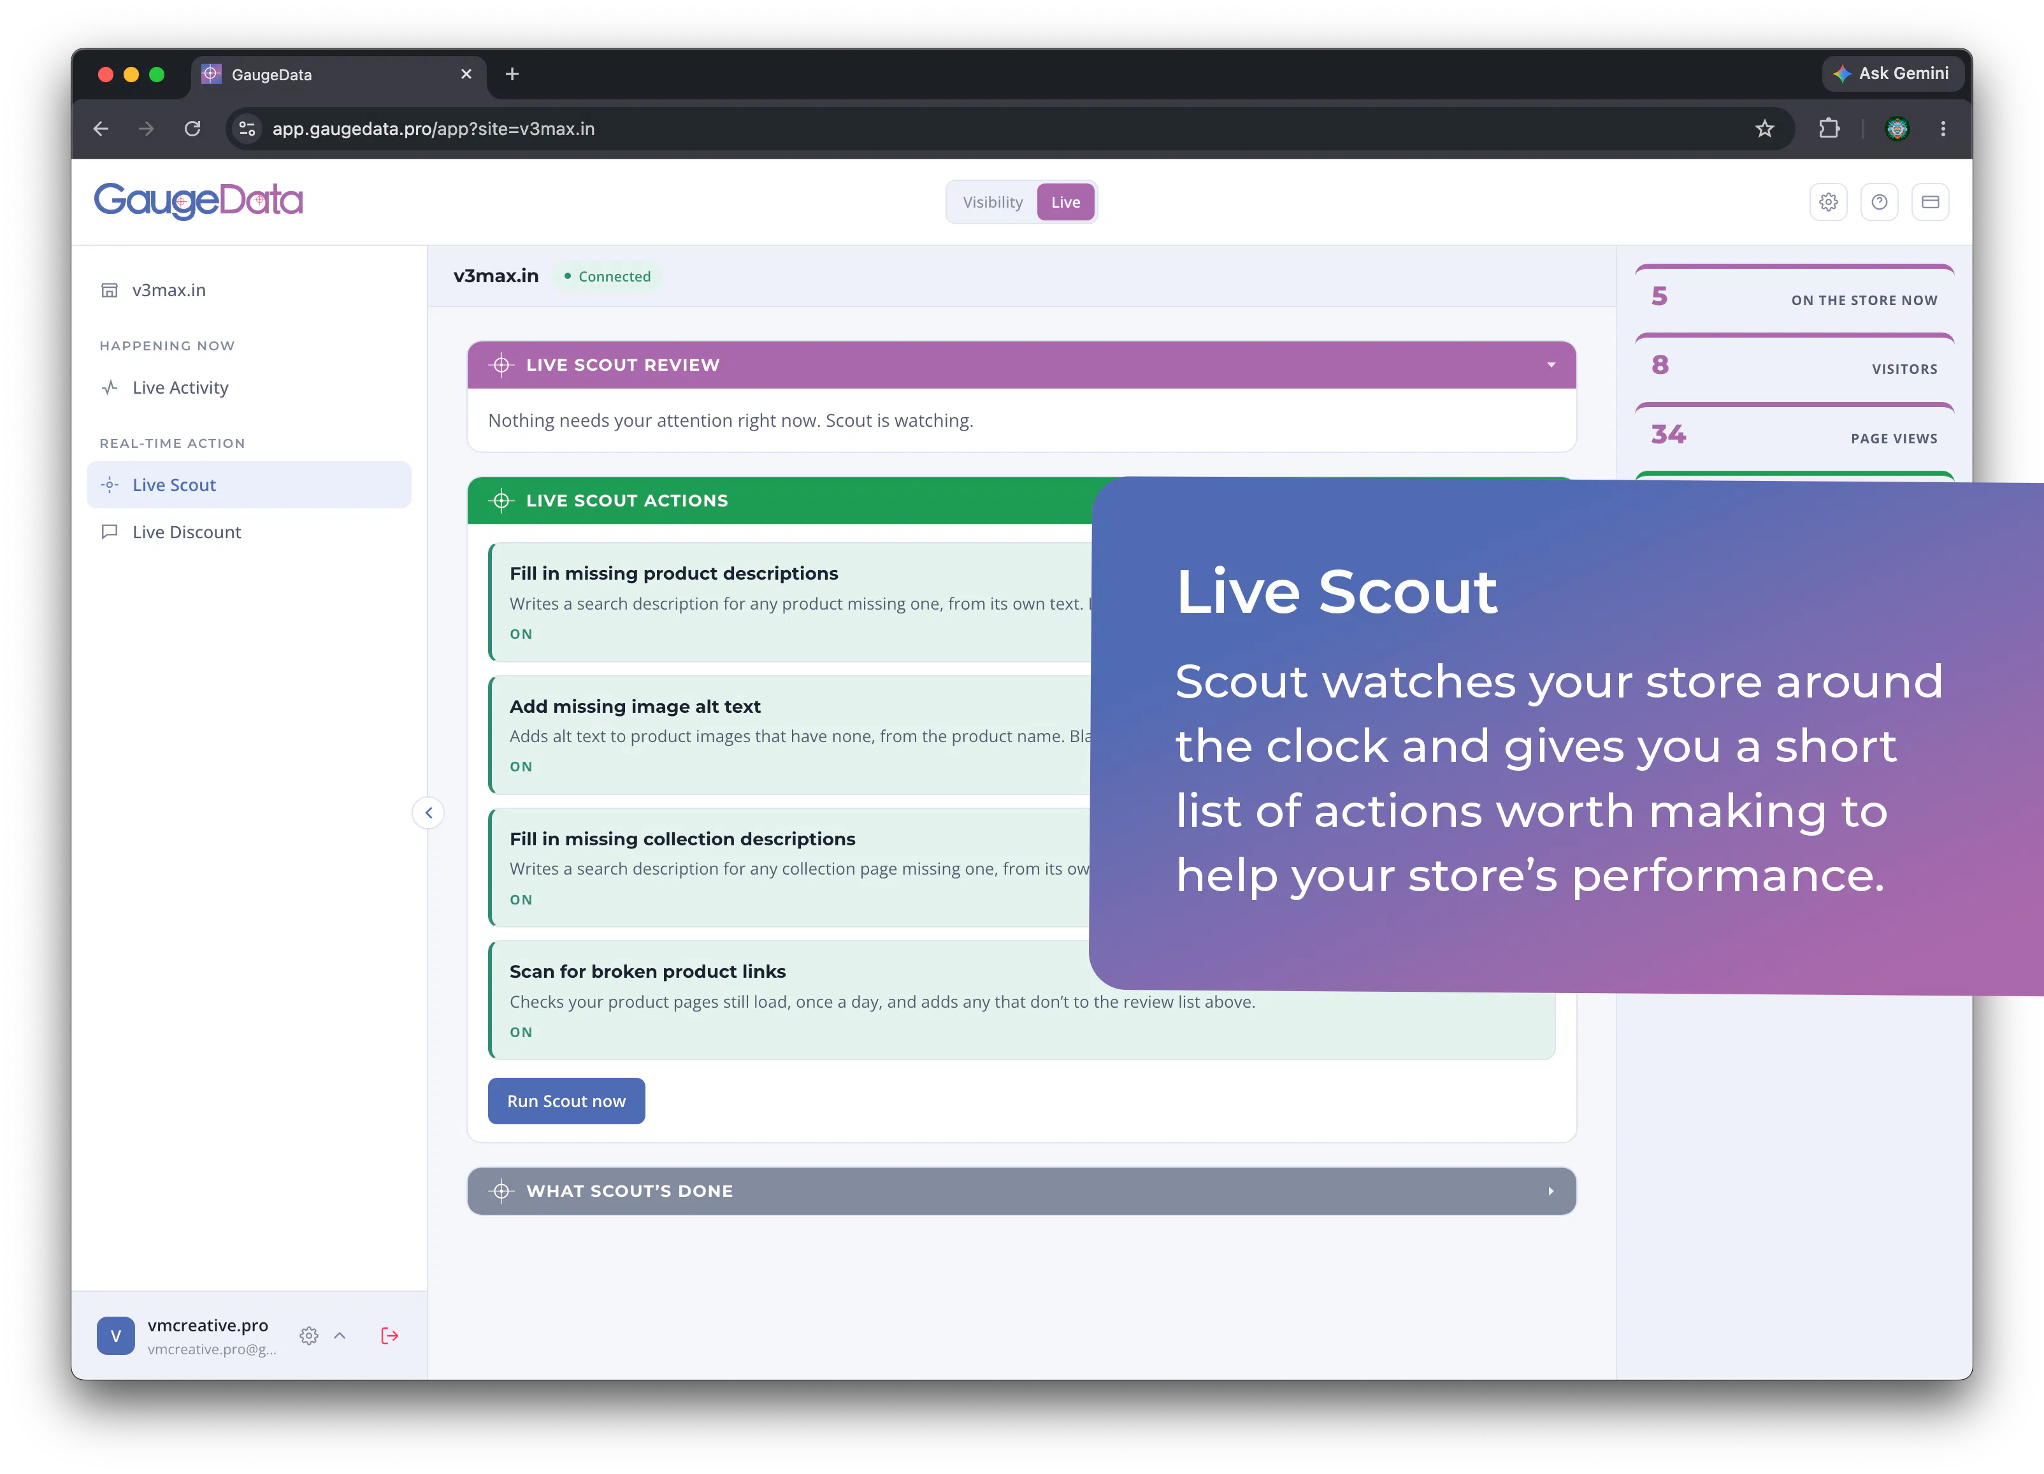The image size is (2044, 1474).
Task: Bookmark this page with the star icon
Action: point(1765,129)
